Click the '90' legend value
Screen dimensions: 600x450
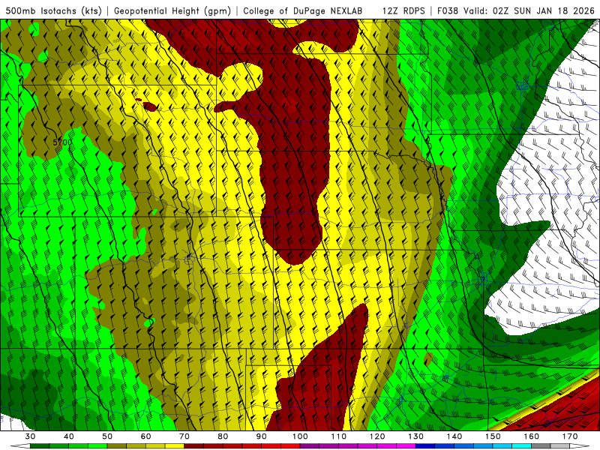(x=261, y=436)
